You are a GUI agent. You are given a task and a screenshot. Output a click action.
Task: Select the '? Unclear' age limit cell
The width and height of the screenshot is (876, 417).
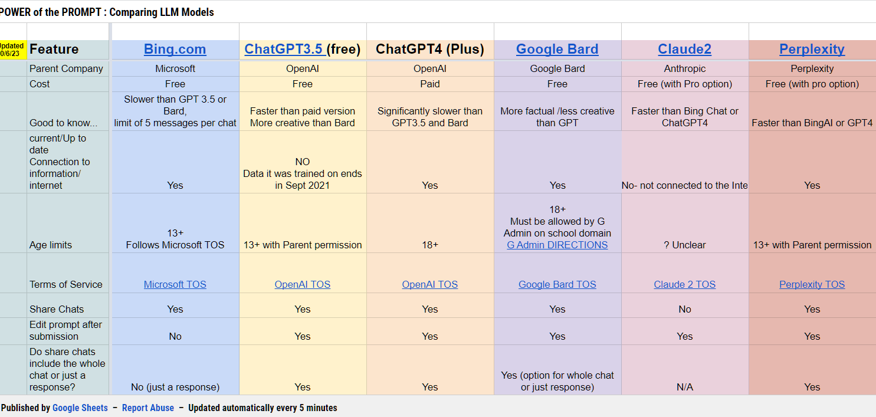(685, 223)
